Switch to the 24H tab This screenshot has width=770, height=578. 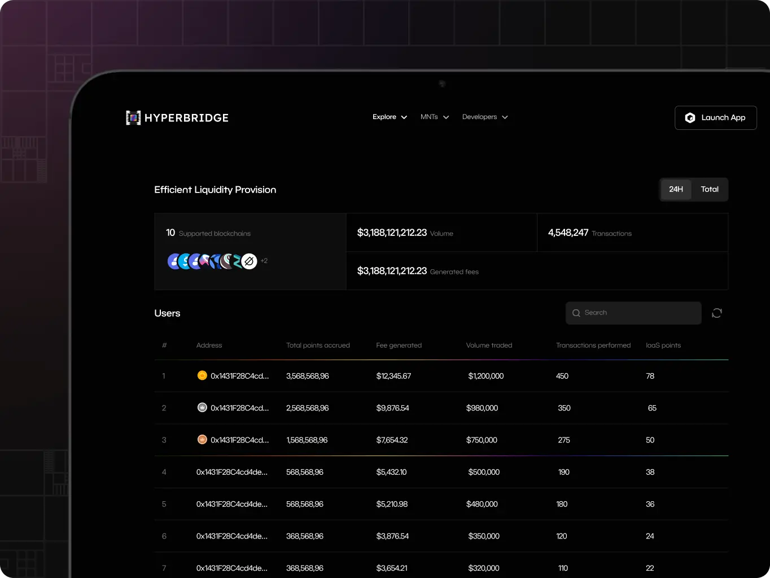pos(676,189)
